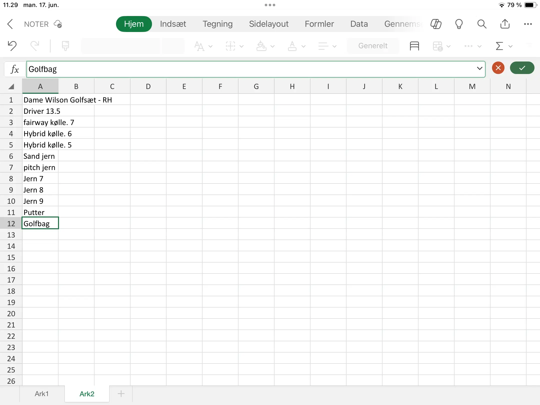The width and height of the screenshot is (540, 405).
Task: Switch to the Tegning tab
Action: 217,24
